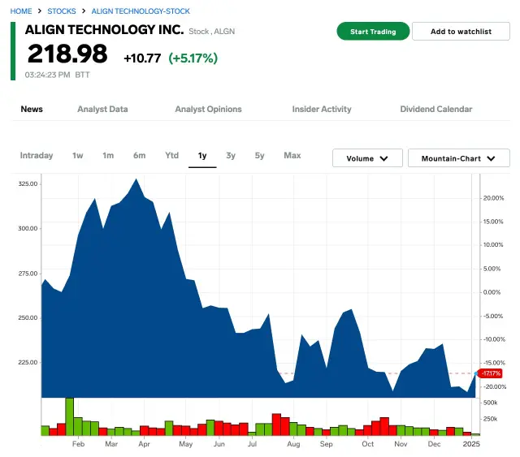
Task: Select Ytd chart period
Action: pos(171,155)
